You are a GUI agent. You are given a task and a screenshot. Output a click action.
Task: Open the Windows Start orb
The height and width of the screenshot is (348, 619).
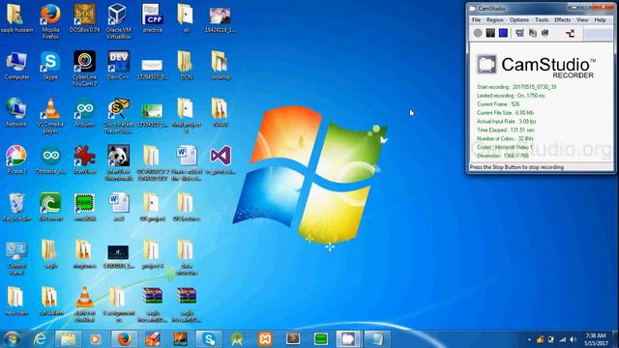click(x=12, y=339)
